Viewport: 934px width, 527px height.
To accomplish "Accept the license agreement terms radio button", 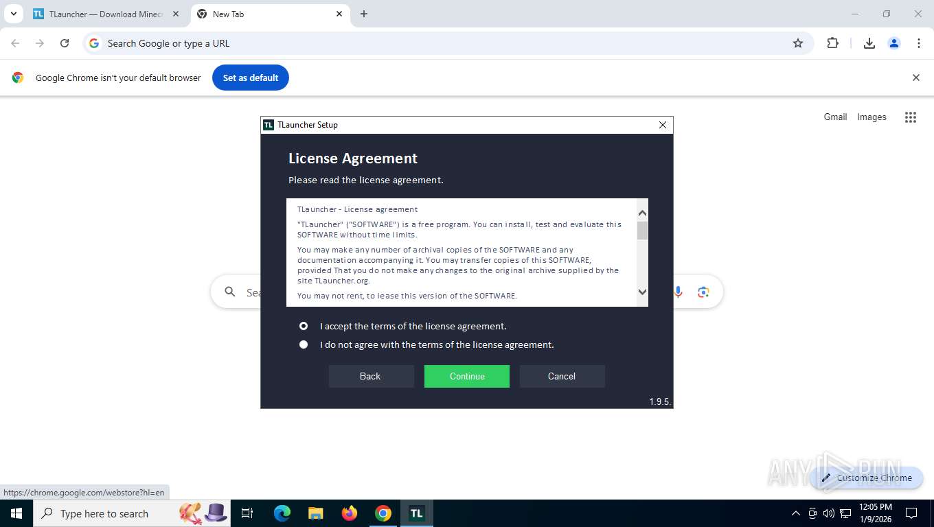I will [x=304, y=326].
